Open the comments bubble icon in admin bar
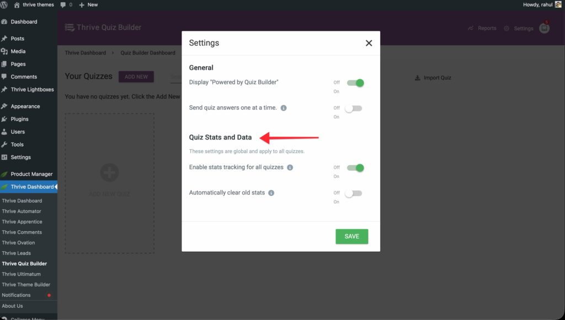Viewport: 565px width, 320px height. (63, 4)
